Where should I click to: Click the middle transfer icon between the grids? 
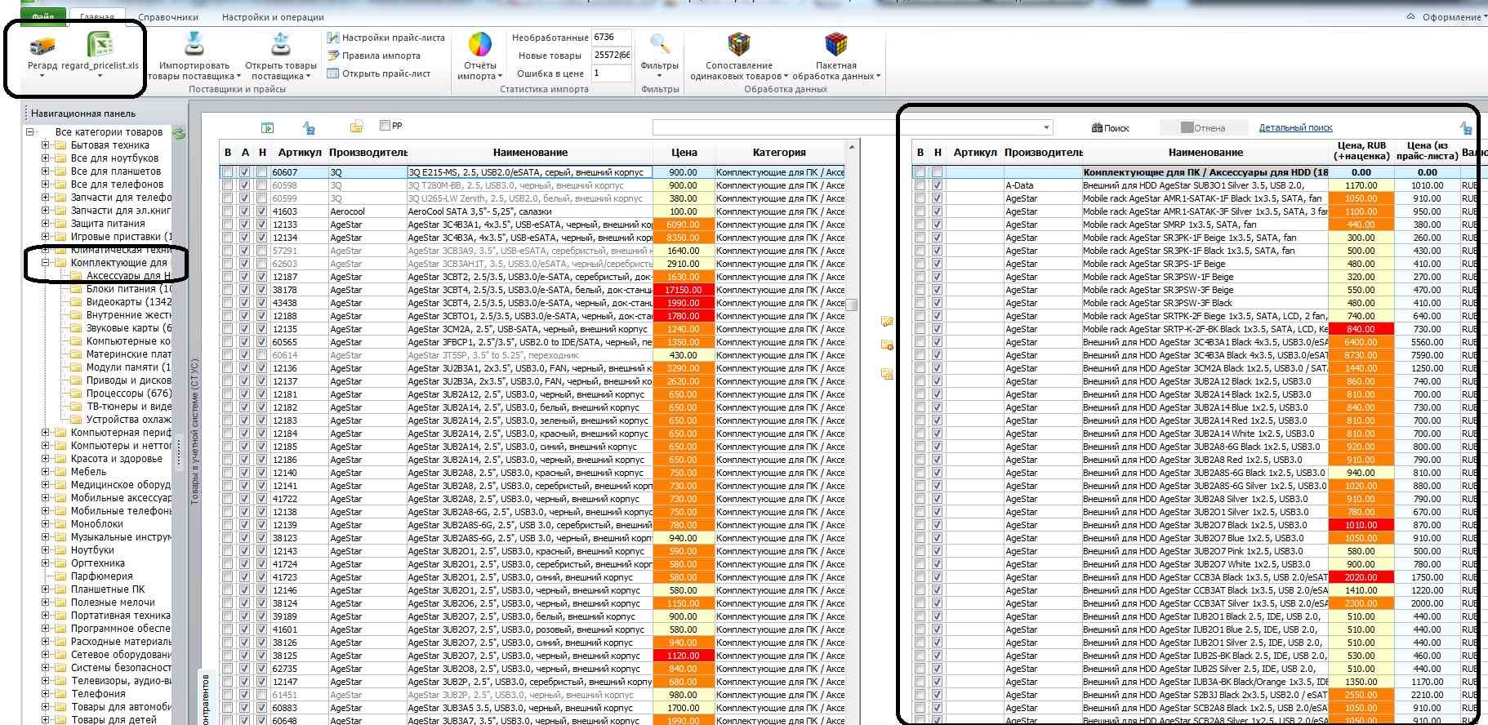pos(887,346)
